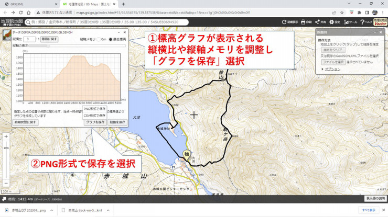Go forward in browser history
This screenshot has width=388, height=217.
pyautogui.click(x=13, y=13)
